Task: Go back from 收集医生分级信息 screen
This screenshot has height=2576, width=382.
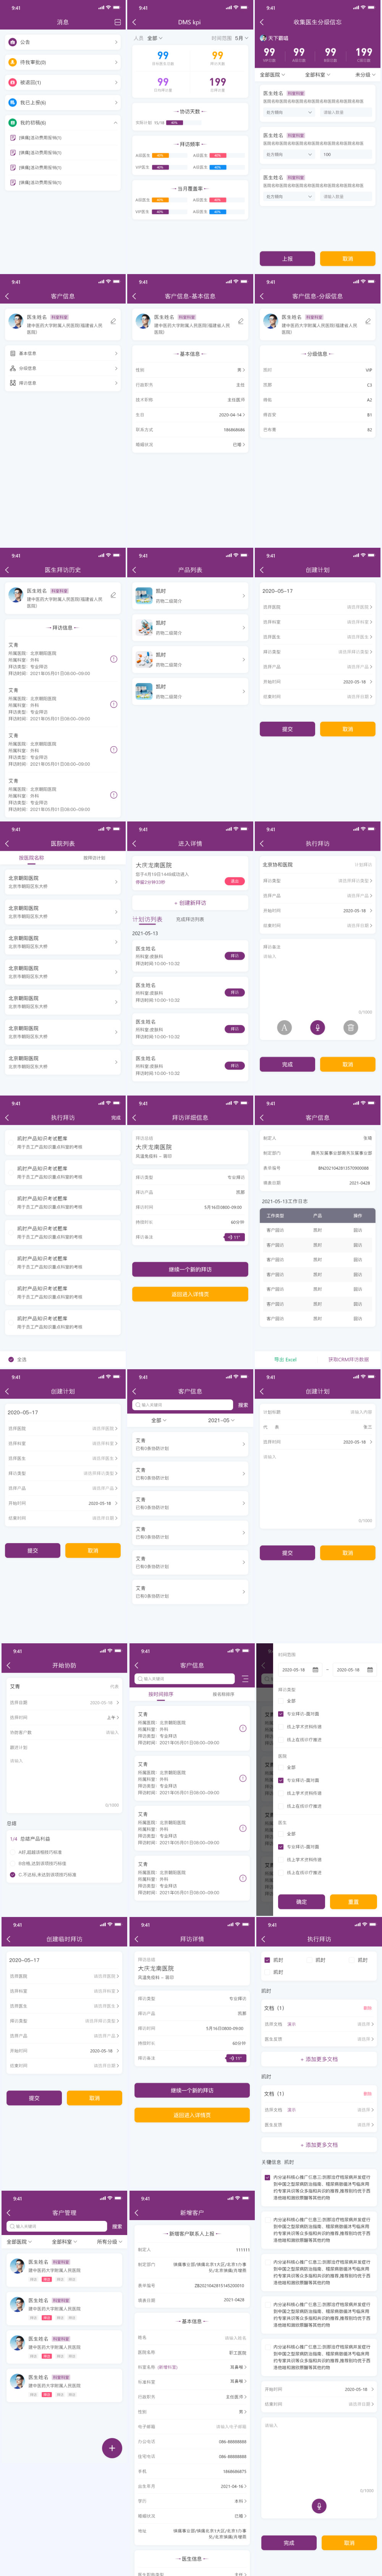Action: click(x=262, y=22)
